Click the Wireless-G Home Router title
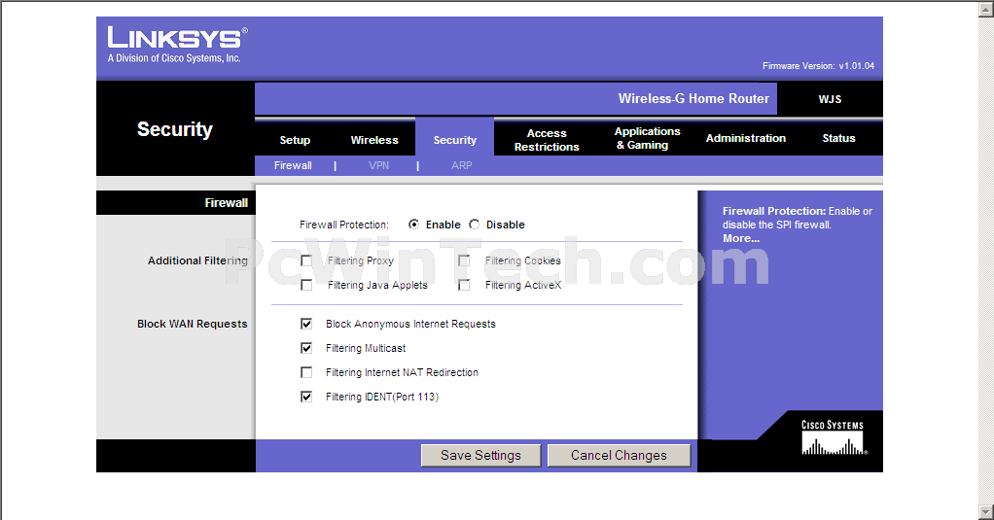This screenshot has height=520, width=994. click(693, 99)
